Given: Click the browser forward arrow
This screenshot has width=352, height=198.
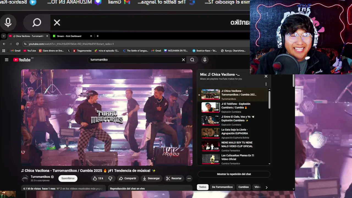Looking at the screenshot, I should pos(11,44).
